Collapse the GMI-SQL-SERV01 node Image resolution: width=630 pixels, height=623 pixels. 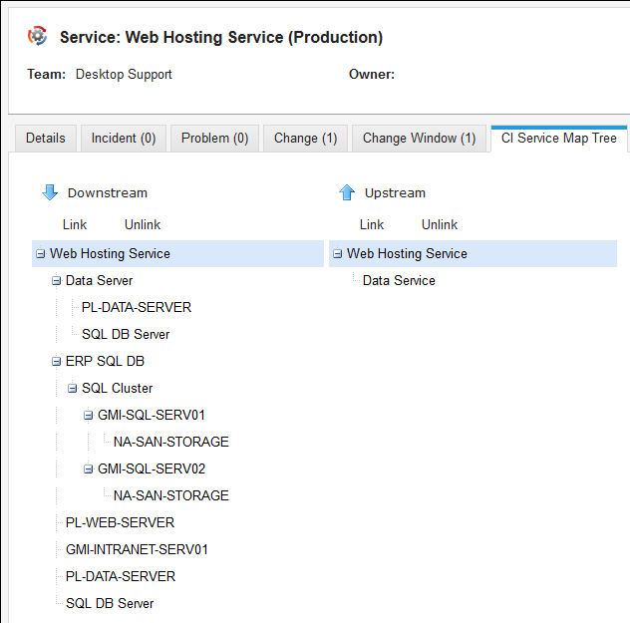pyautogui.click(x=89, y=416)
